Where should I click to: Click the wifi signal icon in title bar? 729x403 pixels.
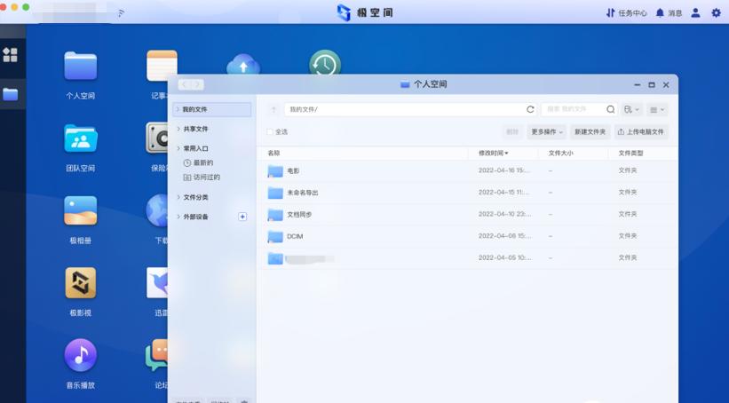coord(121,13)
